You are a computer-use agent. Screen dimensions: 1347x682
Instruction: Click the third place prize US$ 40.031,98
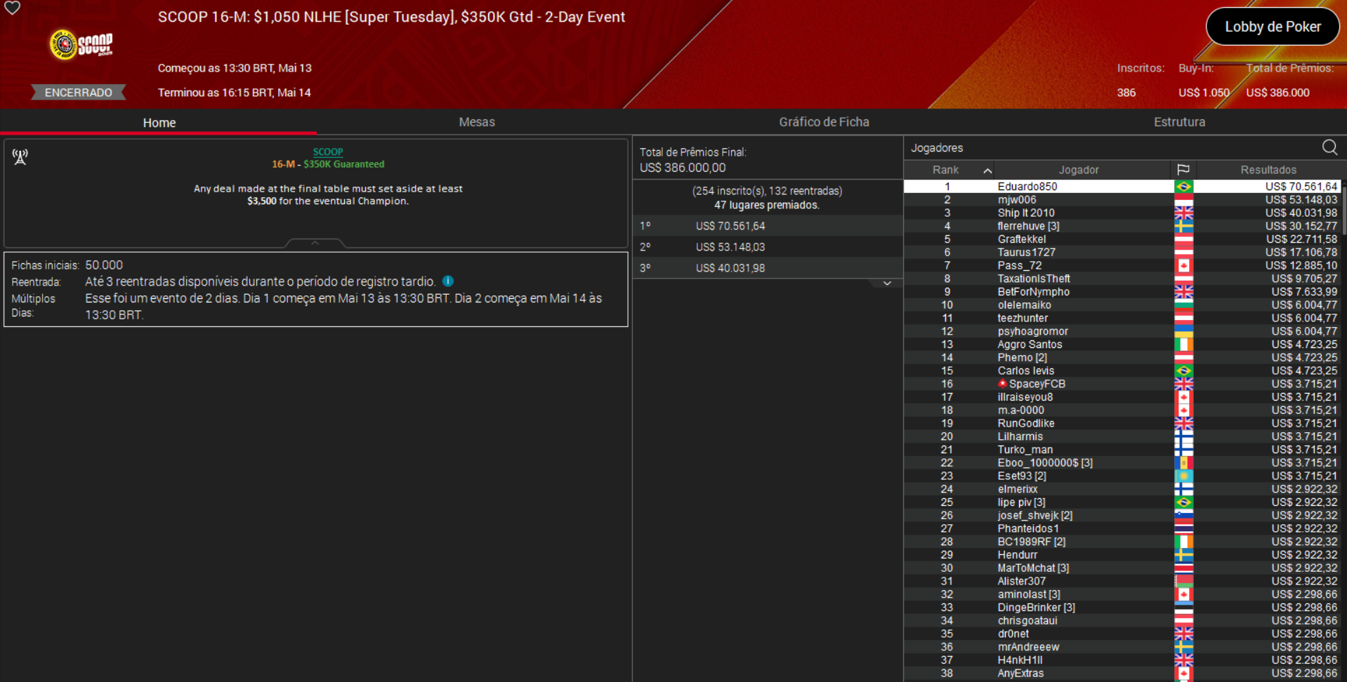(768, 268)
